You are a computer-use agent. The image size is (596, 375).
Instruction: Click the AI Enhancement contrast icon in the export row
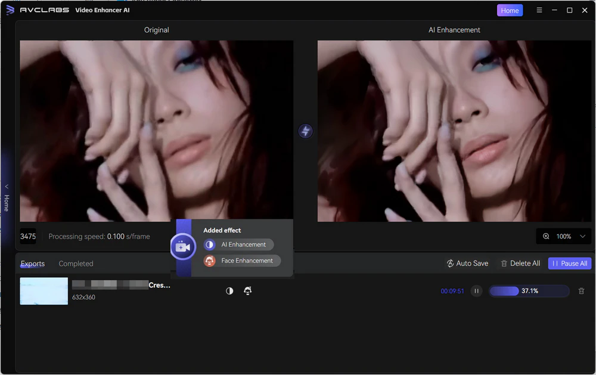click(x=229, y=290)
